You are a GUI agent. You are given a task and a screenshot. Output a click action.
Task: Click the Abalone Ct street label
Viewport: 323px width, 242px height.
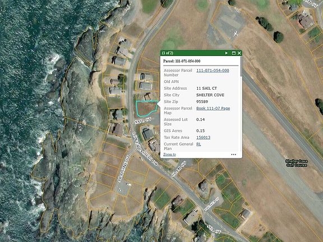click(x=124, y=169)
